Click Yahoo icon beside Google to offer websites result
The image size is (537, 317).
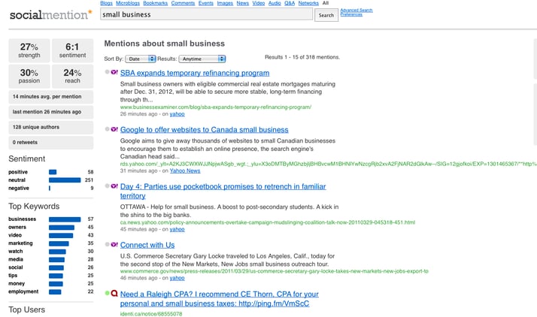(x=114, y=129)
